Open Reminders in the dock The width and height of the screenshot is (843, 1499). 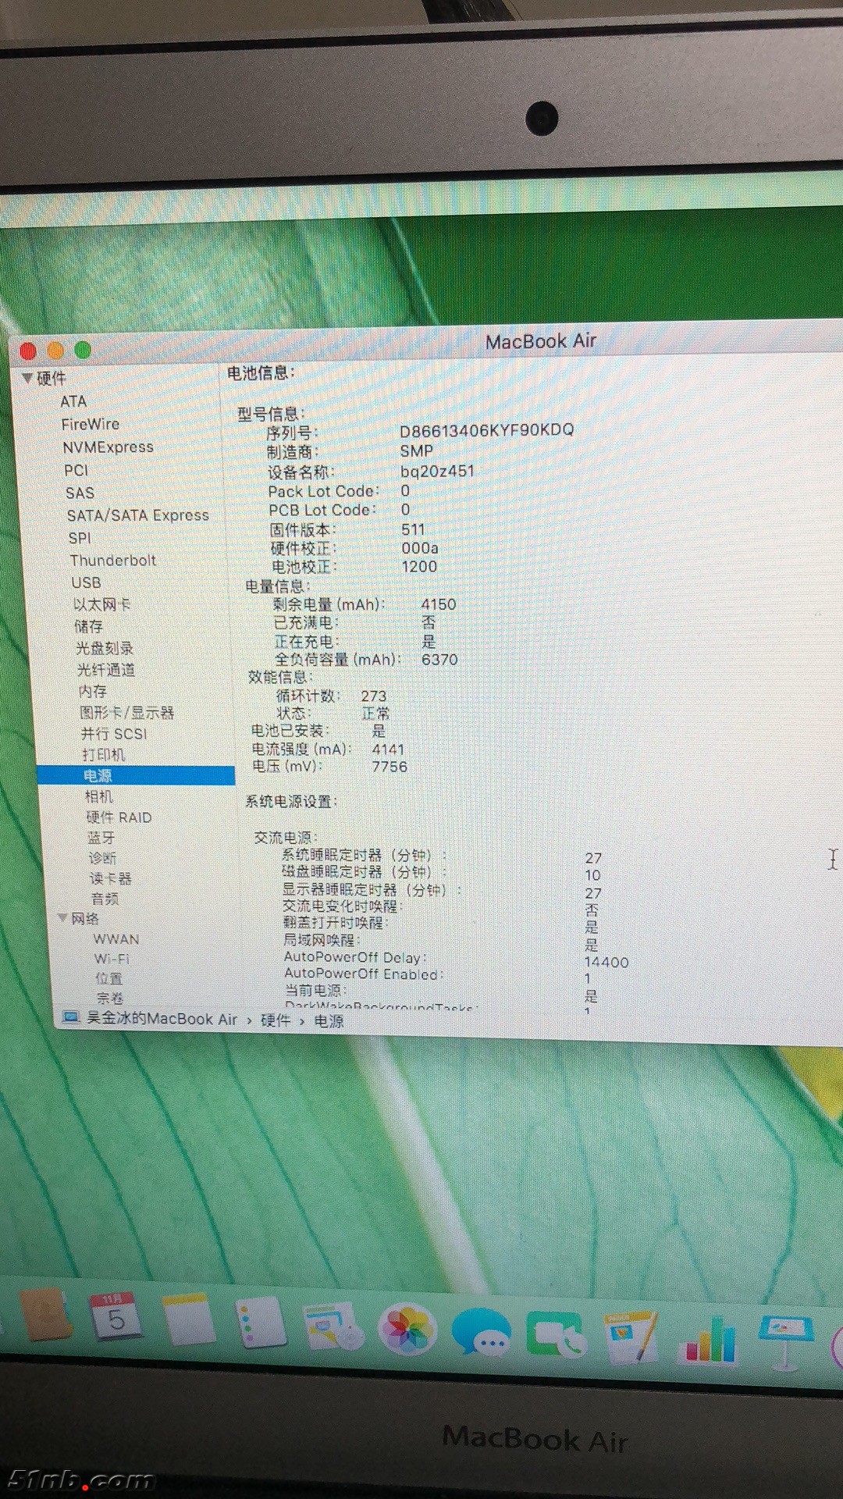(x=261, y=1323)
